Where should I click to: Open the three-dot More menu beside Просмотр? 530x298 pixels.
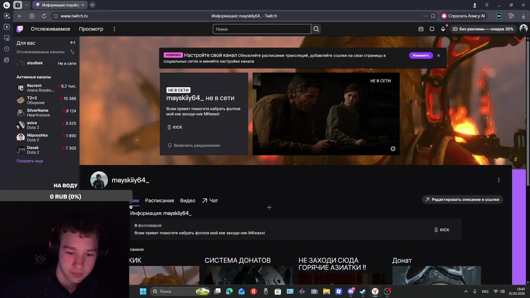114,29
